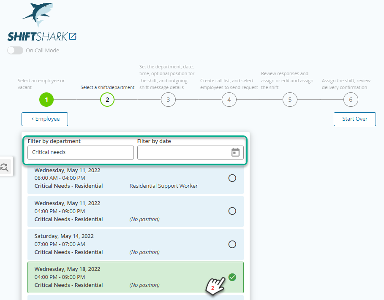Select May 14 07:00 PM shift radio button
Viewport: 384px width, 300px height.
click(x=232, y=244)
